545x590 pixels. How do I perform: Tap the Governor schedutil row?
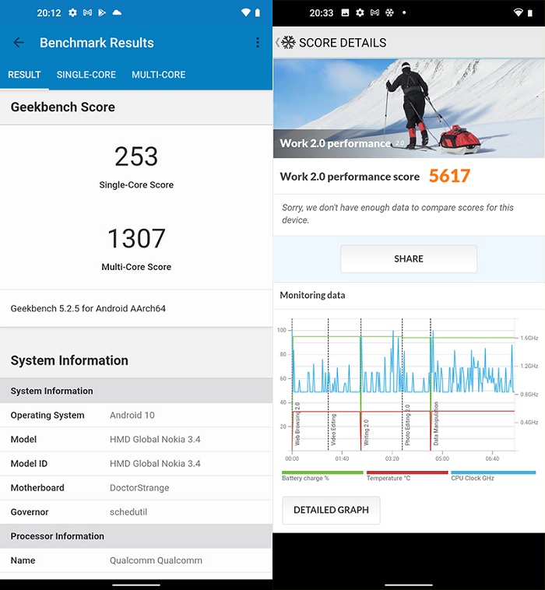point(136,511)
